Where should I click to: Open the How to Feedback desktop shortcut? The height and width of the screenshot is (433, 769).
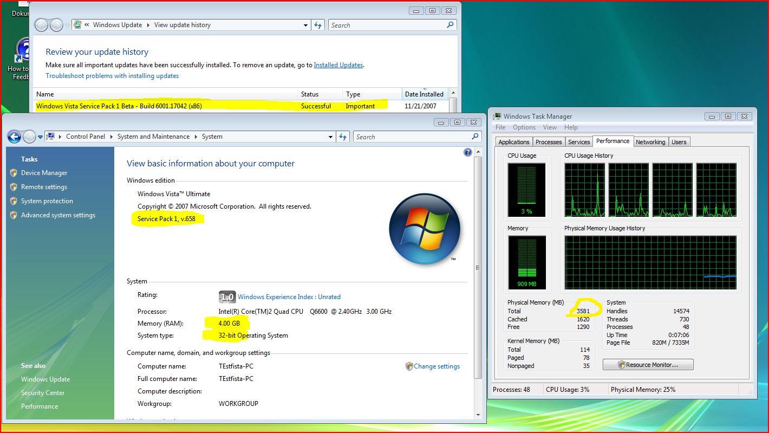[x=22, y=59]
